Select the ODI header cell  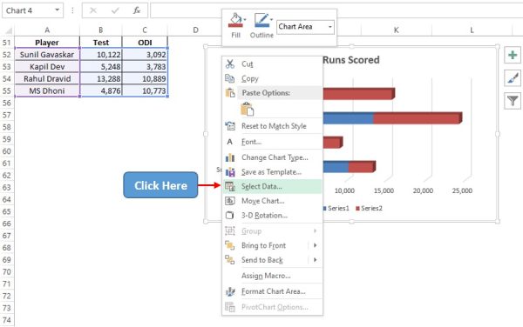pyautogui.click(x=145, y=43)
